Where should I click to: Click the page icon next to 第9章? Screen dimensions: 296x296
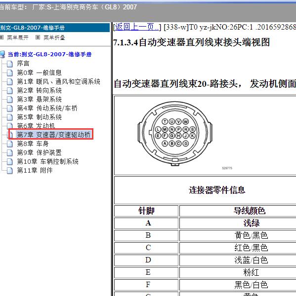(10, 153)
